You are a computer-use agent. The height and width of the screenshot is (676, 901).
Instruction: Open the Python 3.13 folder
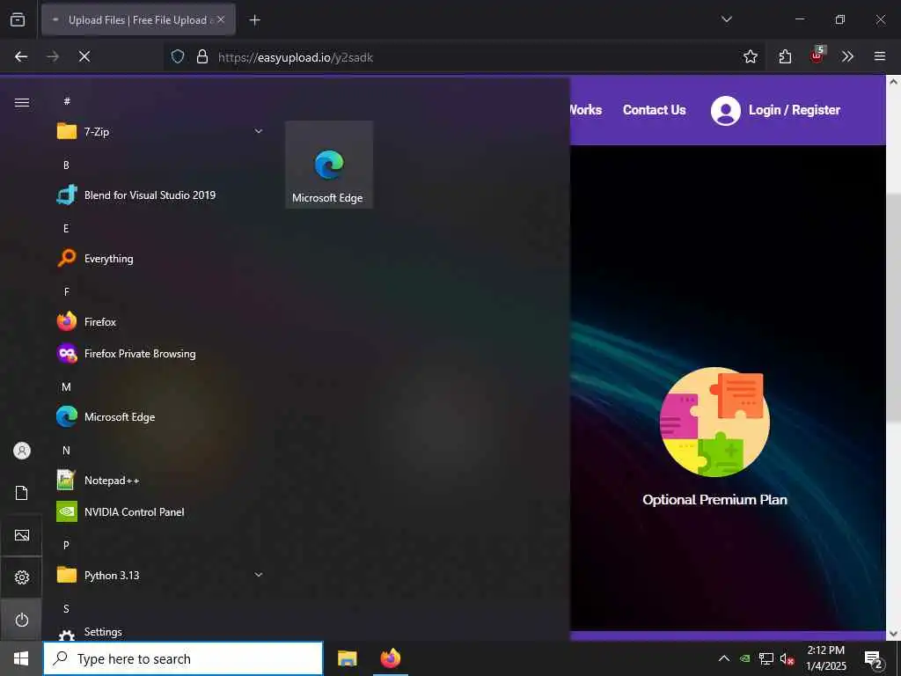pyautogui.click(x=159, y=575)
